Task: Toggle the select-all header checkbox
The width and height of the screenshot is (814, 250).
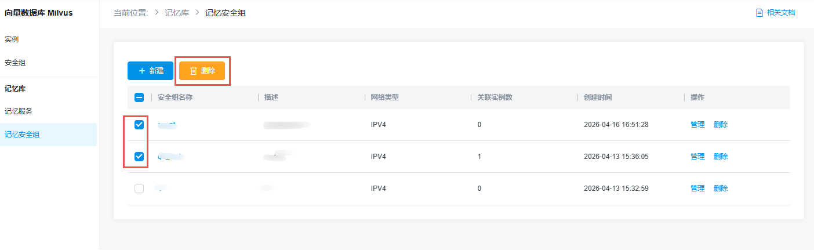Action: point(139,97)
